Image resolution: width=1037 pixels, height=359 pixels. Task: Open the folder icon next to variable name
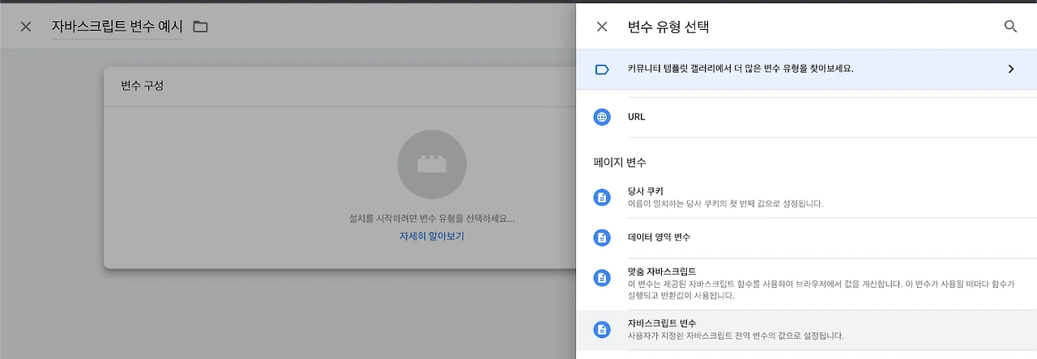[x=200, y=27]
